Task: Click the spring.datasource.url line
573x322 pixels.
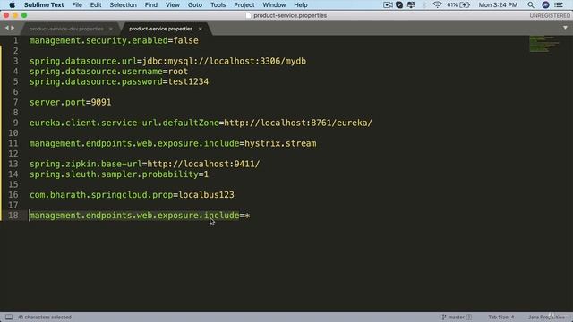Action: click(x=167, y=61)
